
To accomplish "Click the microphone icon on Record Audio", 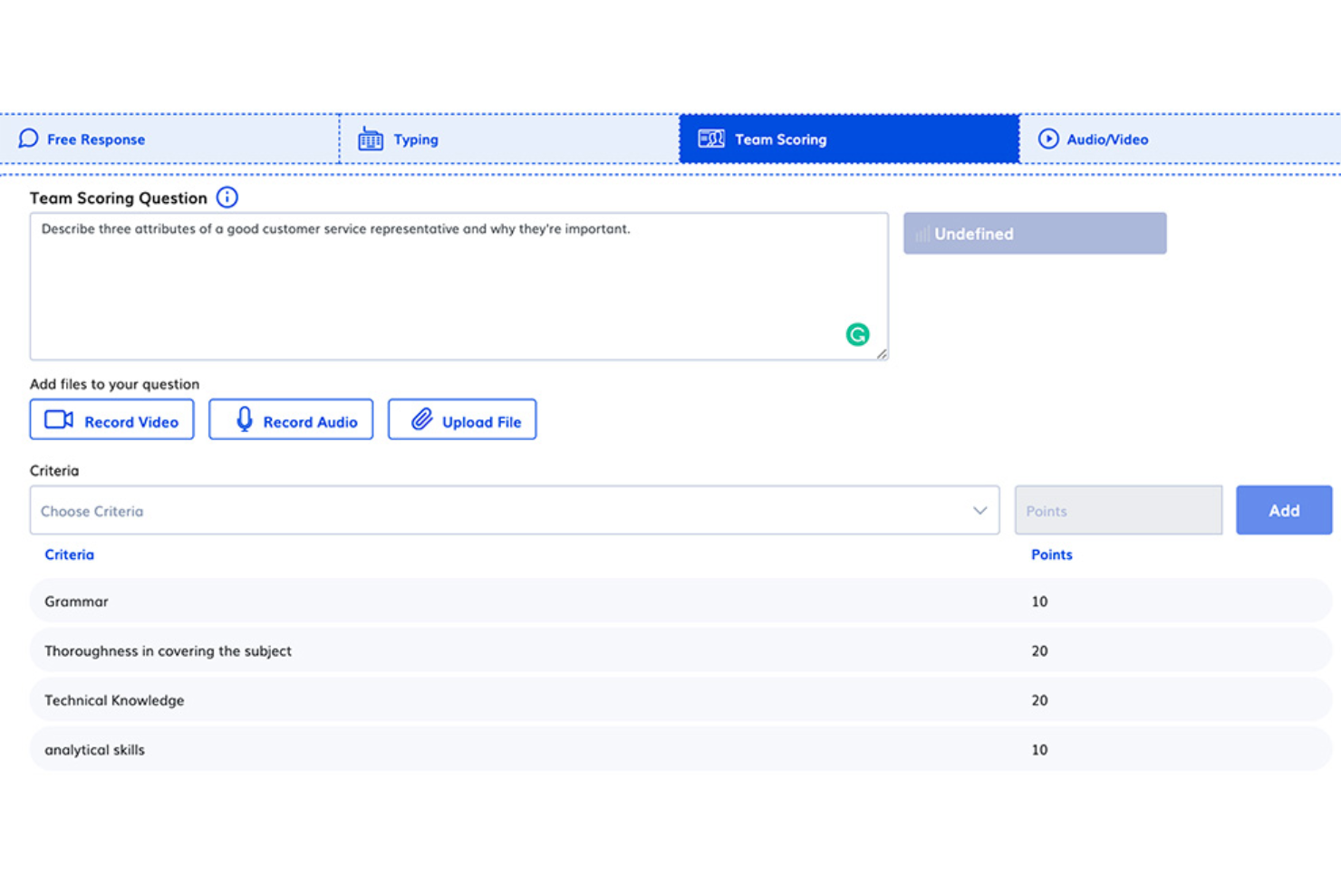I will [244, 419].
